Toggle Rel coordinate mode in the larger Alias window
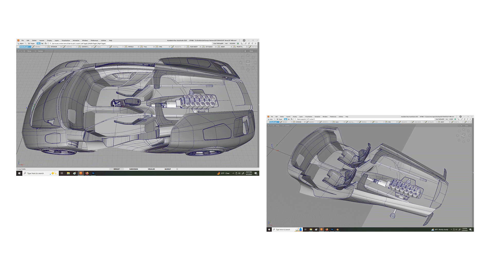The image size is (494, 278). point(42,44)
